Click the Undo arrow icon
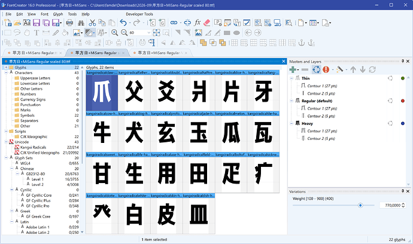Viewport: 413px width, 244px height. pos(123,23)
